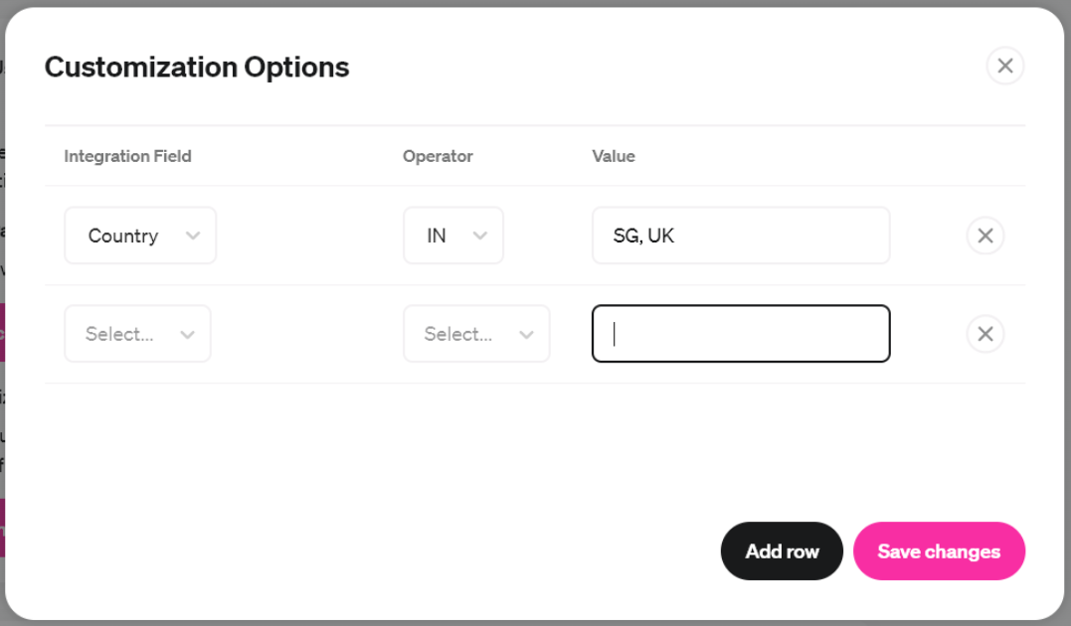Click the X icon to dismiss the dialog
1071x626 pixels.
(1004, 66)
